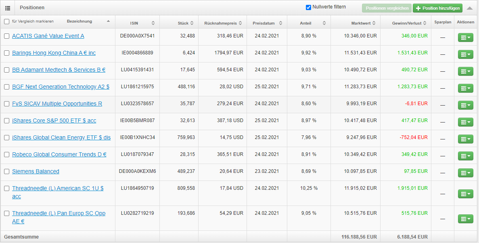Open actions menu for ACATIS Gané Value Event A

click(466, 37)
